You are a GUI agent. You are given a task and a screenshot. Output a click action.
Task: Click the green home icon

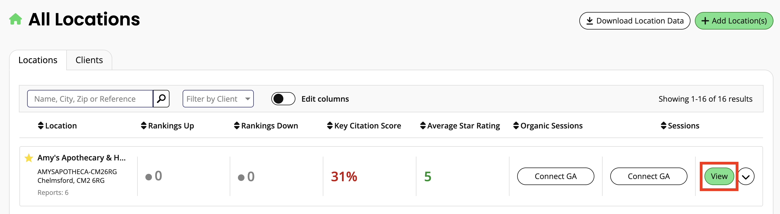point(15,19)
